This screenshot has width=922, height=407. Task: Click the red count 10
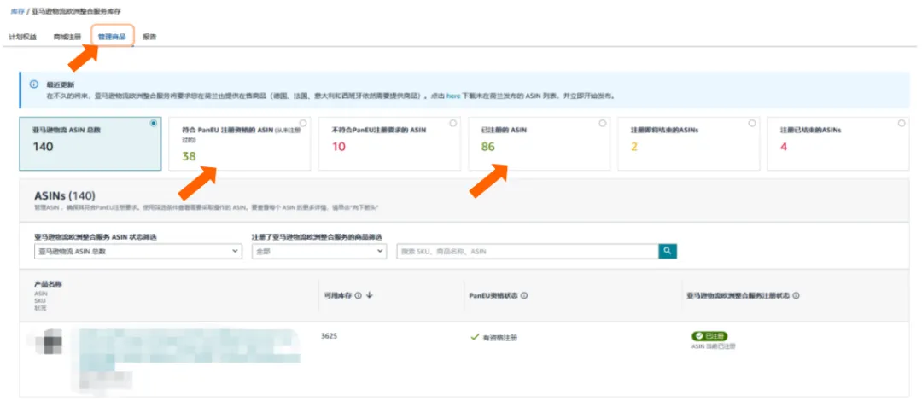339,146
